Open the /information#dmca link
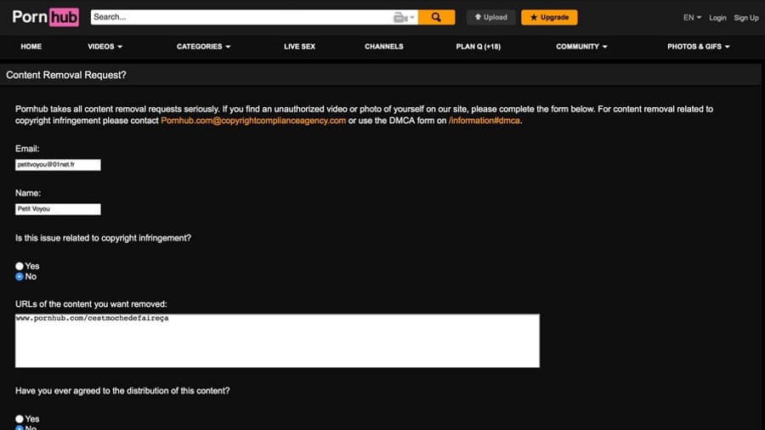 pyautogui.click(x=484, y=121)
